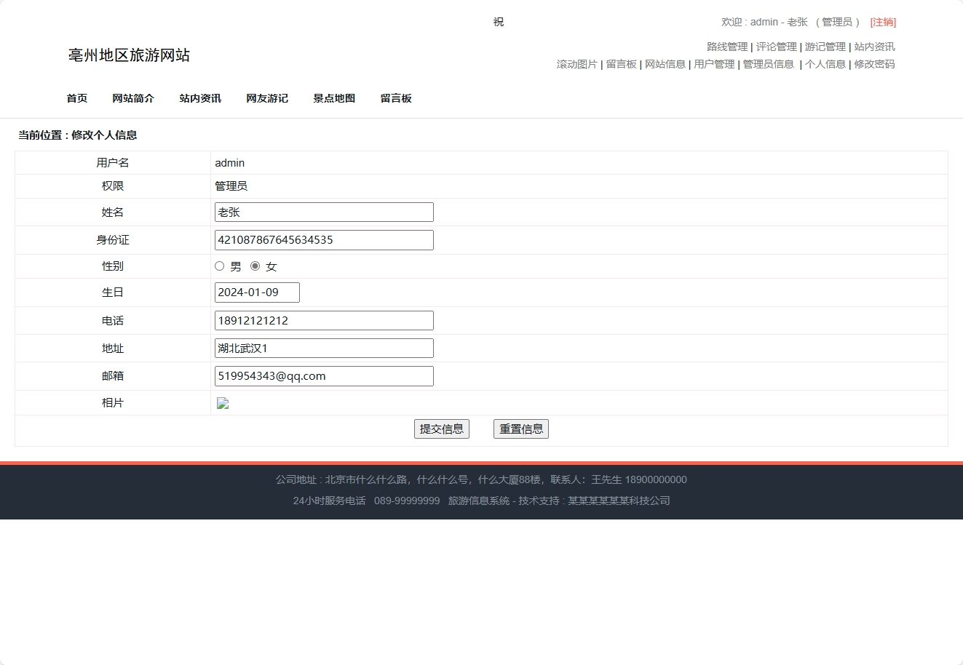
Task: Select the 女 gender radio button
Action: coord(255,266)
